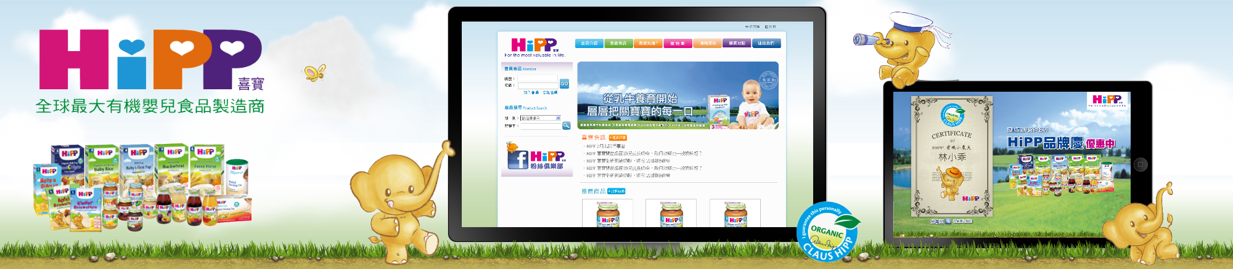
Task: Click the blue more button beside 推薦商品
Action: 616,191
